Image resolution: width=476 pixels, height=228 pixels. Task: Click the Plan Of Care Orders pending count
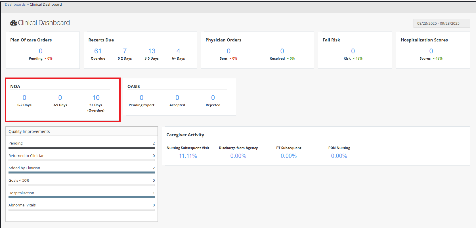[x=41, y=51]
